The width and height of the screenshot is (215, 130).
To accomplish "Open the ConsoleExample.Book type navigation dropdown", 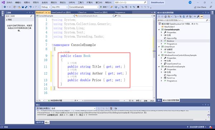I will [x=94, y=16].
